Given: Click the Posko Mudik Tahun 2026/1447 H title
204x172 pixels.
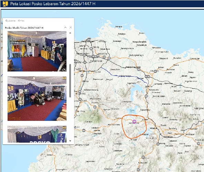Looking at the screenshot, I should point(24,28).
